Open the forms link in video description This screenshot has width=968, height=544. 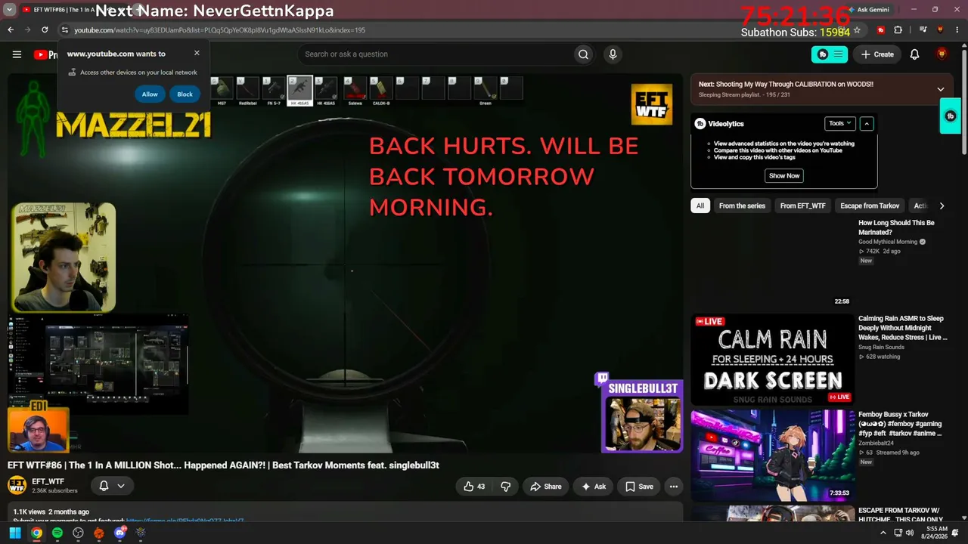(x=185, y=520)
